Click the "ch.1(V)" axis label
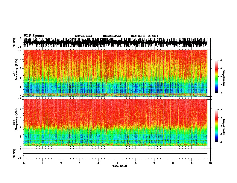 pyautogui.click(x=14, y=42)
